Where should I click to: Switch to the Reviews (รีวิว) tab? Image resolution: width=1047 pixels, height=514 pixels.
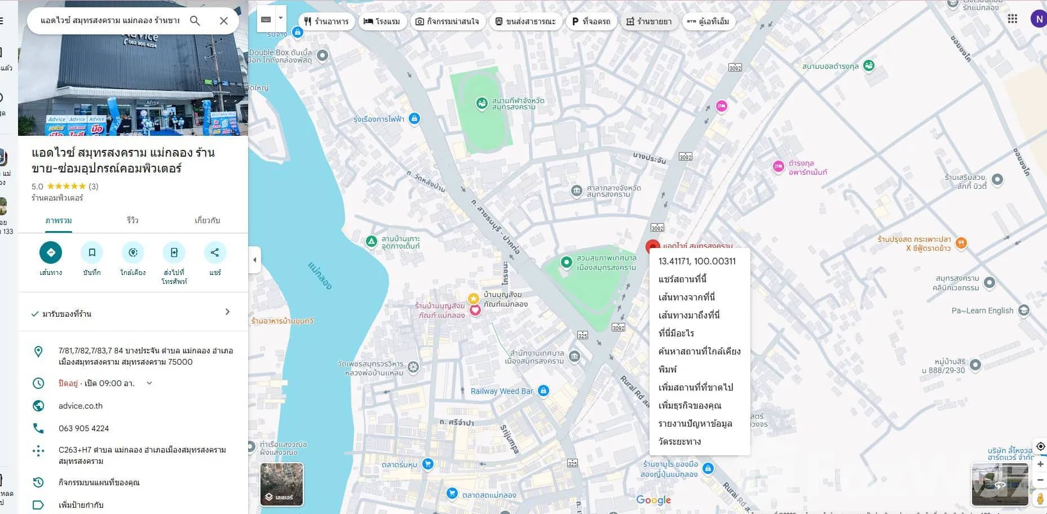tap(132, 220)
